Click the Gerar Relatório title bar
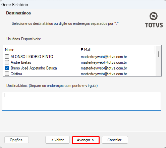 [83, 5]
